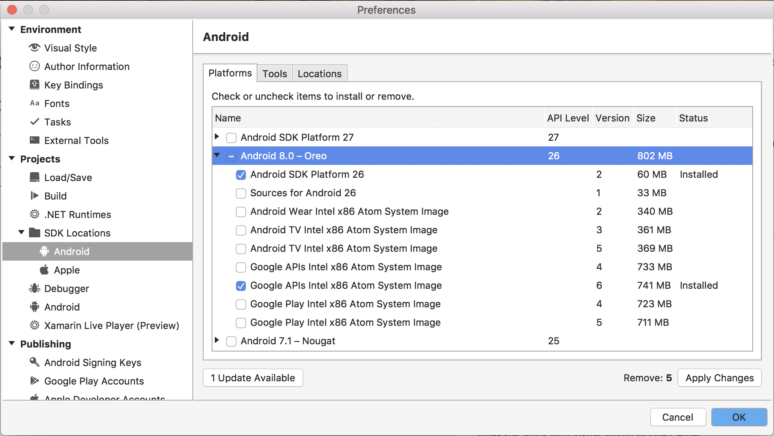
Task: Expand the Android 7.1 – Nougat row
Action: [217, 341]
